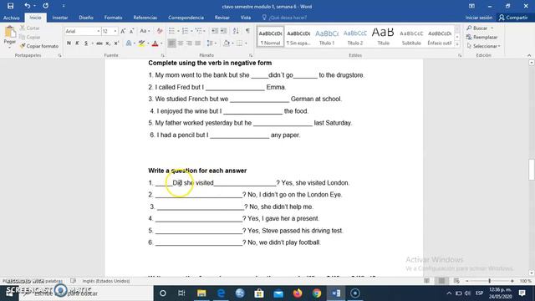The height and width of the screenshot is (301, 535).
Task: Click the '¿Qué desea hacer?' search box
Action: 285,18
